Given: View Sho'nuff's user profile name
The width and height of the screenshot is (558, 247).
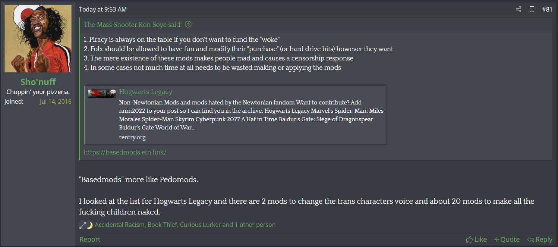Looking at the screenshot, I should 38,82.
